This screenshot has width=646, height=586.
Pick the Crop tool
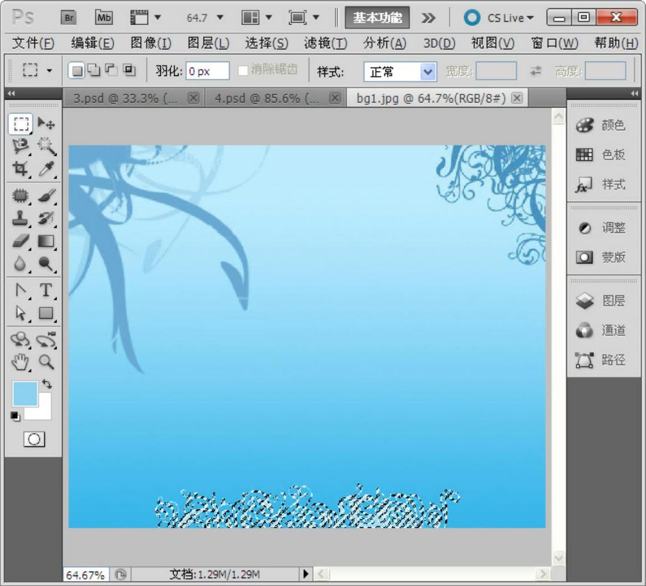[21, 169]
